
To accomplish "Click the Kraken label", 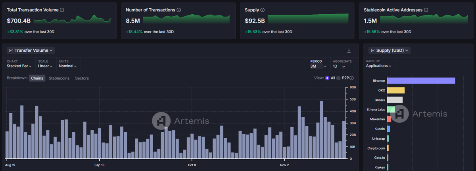I will pyautogui.click(x=380, y=167).
